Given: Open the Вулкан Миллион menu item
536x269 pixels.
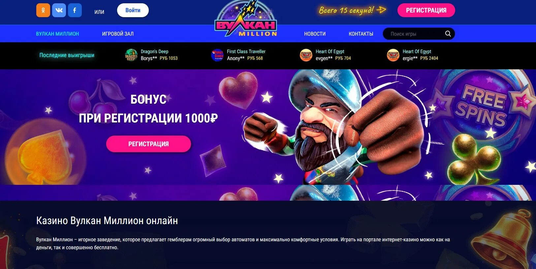Looking at the screenshot, I should pos(57,34).
